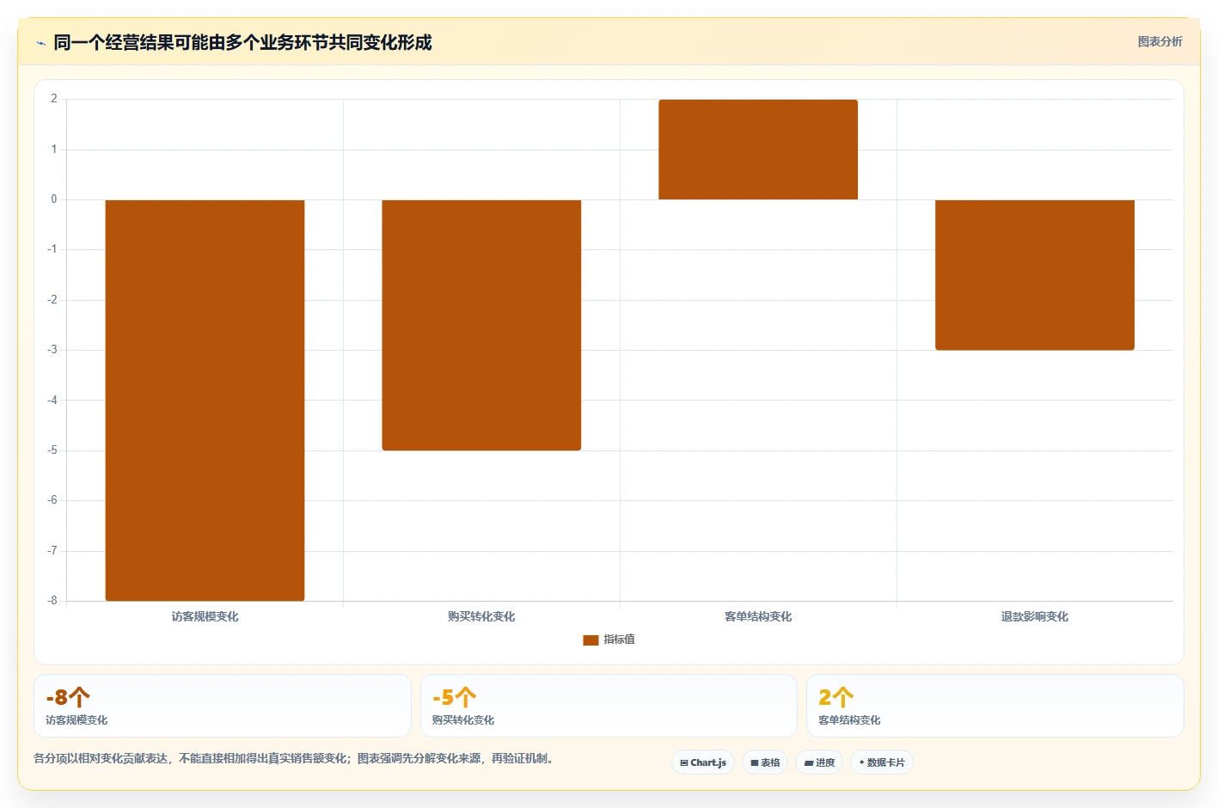Click the 购买转化变化 bar in chart
Viewport: 1218px width, 808px height.
coord(481,325)
